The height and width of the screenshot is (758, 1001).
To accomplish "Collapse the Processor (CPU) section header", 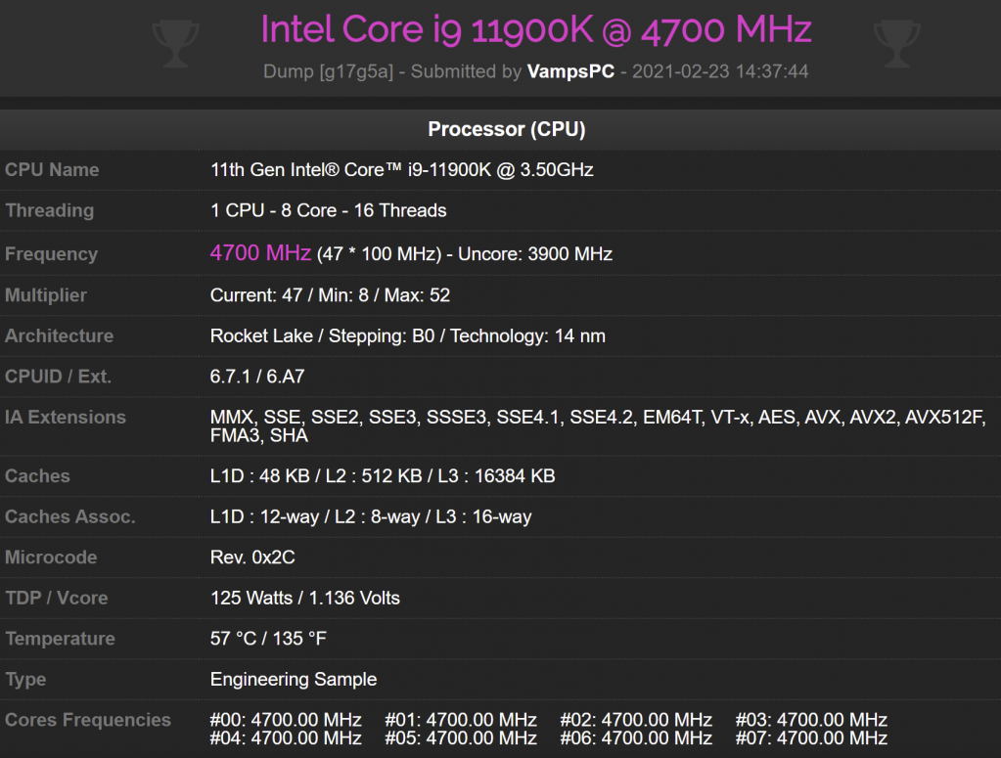I will point(506,129).
